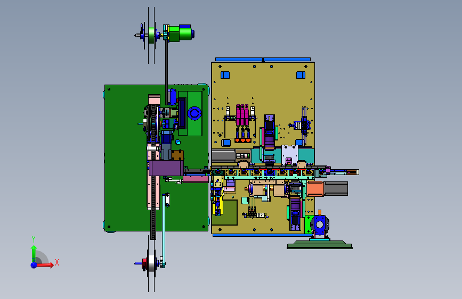Select the dark green pedestal under the pump
The width and height of the screenshot is (462, 299).
click(x=320, y=245)
